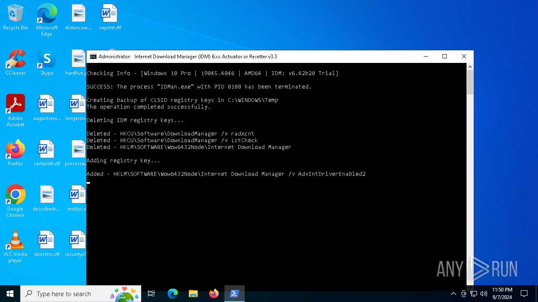538x302 pixels.
Task: Select the longeron Word document icon
Action: pos(76,108)
